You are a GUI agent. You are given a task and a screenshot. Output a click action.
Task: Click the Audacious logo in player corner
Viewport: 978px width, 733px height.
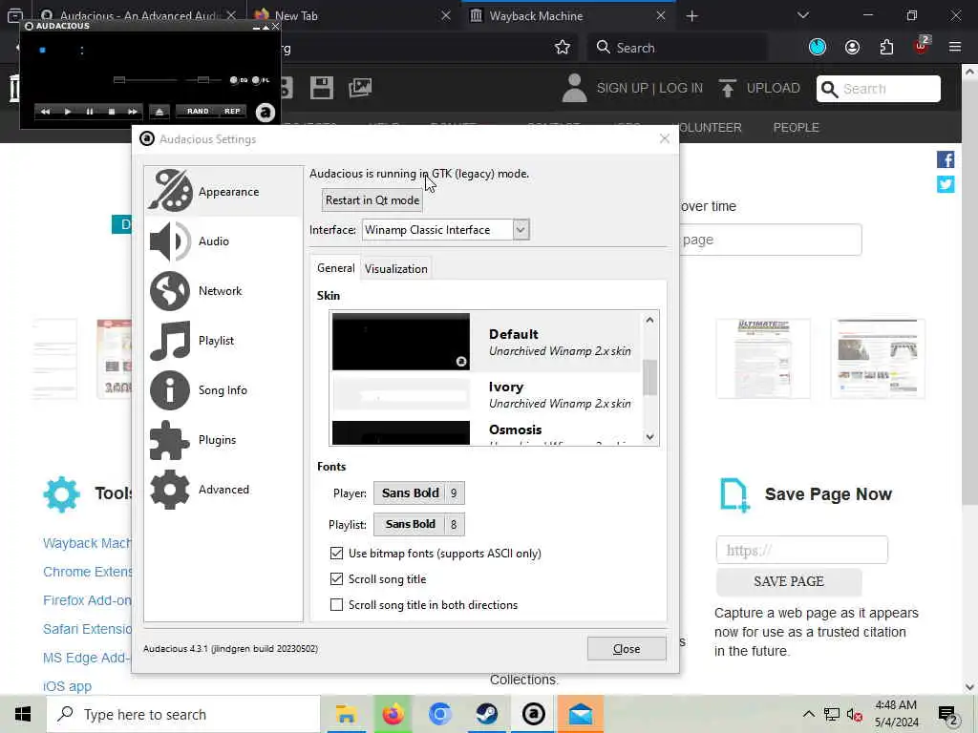tap(266, 113)
